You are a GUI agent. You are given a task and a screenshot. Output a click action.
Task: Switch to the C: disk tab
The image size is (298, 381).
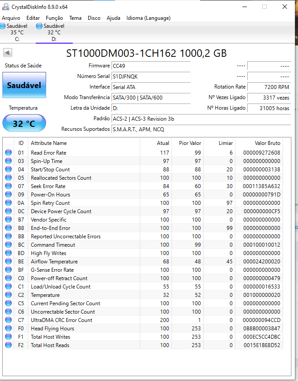click(x=17, y=33)
